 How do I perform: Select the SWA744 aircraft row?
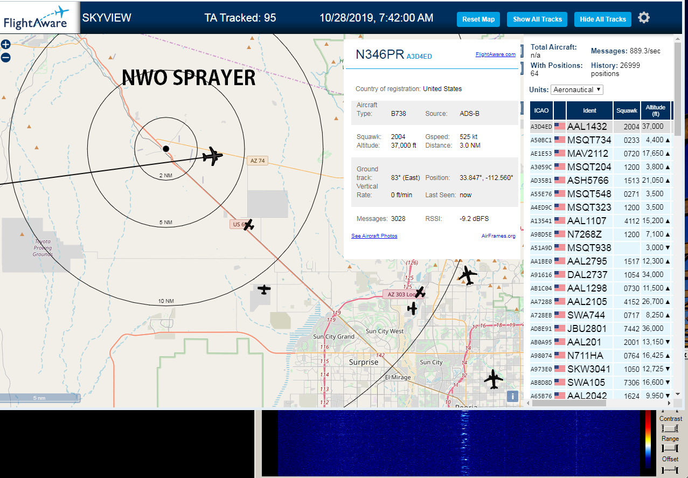pyautogui.click(x=601, y=315)
